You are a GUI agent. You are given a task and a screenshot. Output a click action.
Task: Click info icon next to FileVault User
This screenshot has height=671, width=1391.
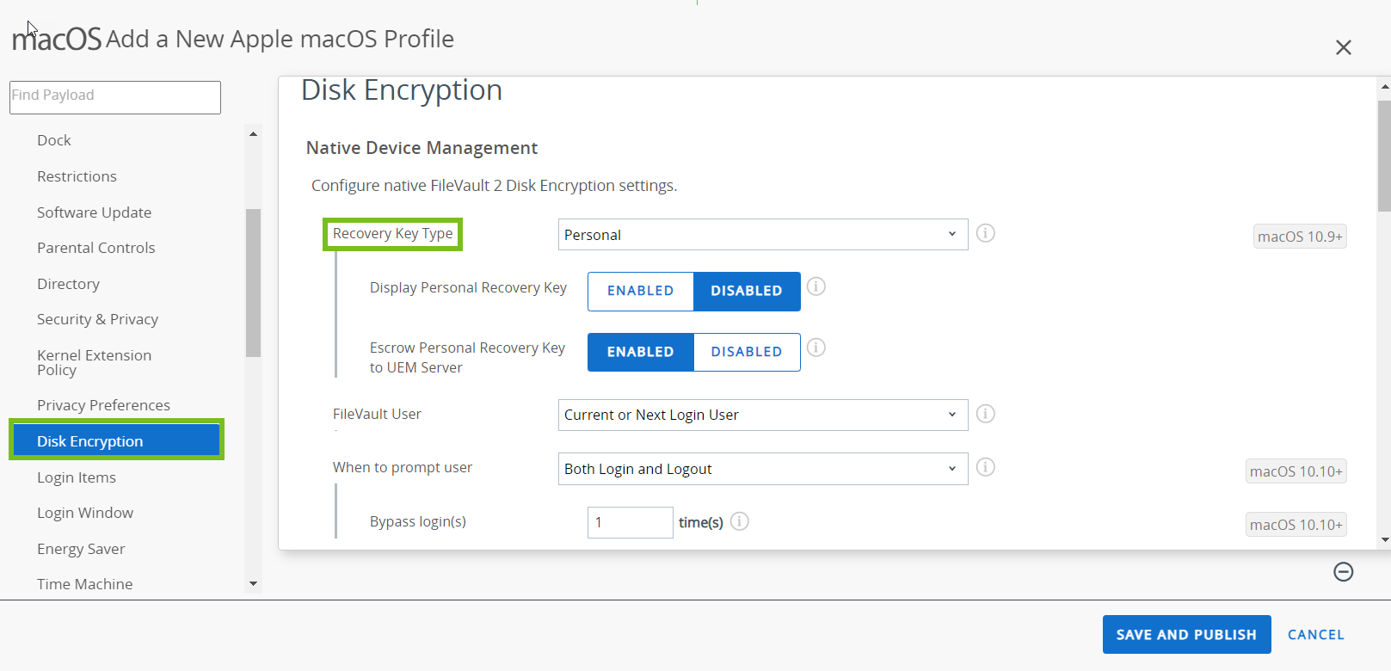tap(986, 414)
